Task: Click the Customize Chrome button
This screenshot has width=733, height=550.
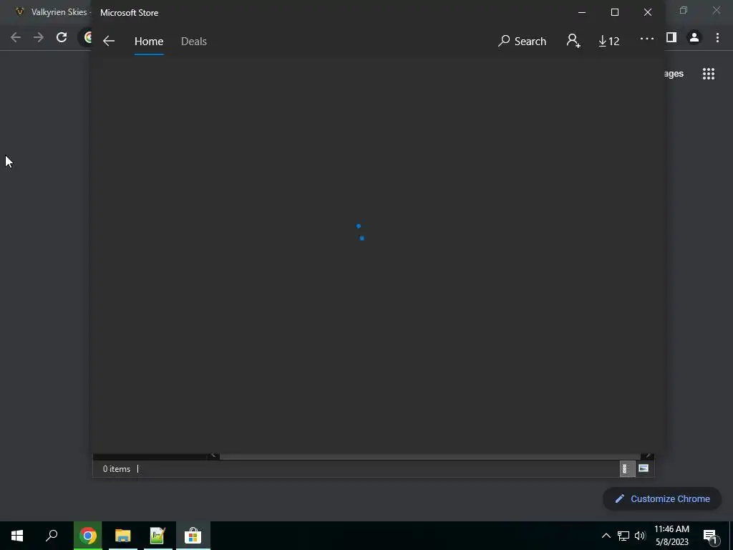Action: point(662,498)
